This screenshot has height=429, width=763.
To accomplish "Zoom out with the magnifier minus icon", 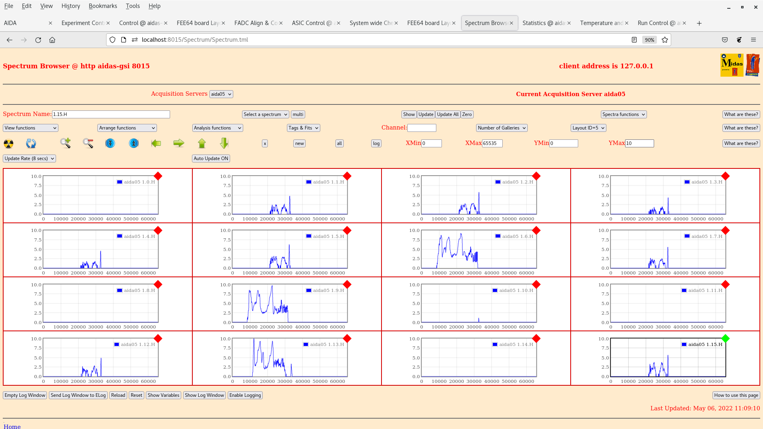I will tap(88, 143).
